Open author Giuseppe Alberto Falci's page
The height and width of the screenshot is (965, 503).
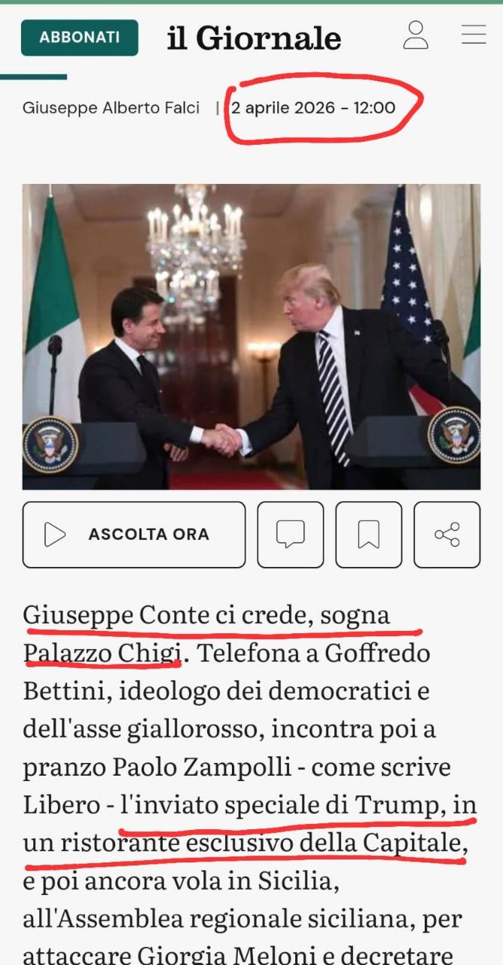[111, 108]
